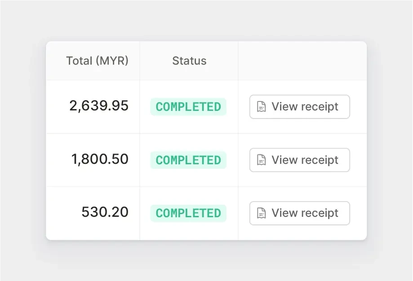Open the receipt for the 530.20 payment
This screenshot has height=281, width=413.
point(299,213)
